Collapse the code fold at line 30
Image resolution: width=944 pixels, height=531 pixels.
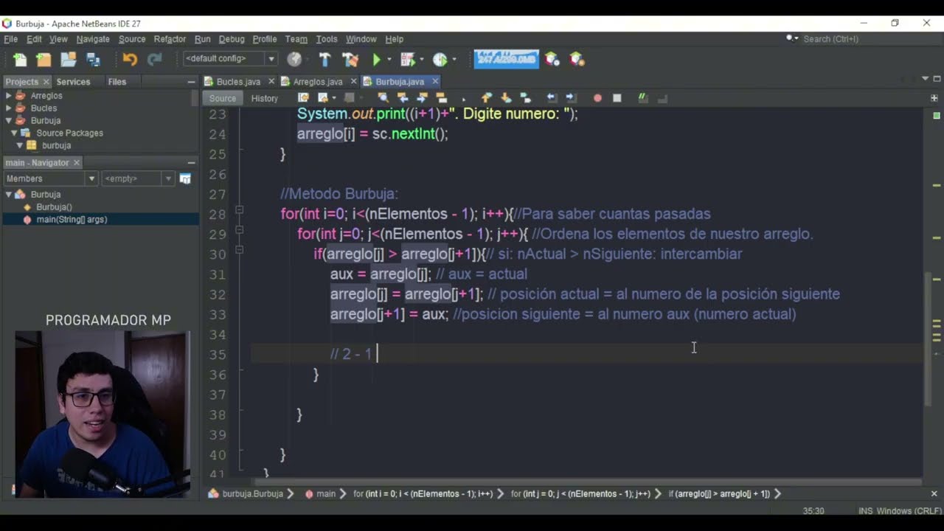click(239, 251)
